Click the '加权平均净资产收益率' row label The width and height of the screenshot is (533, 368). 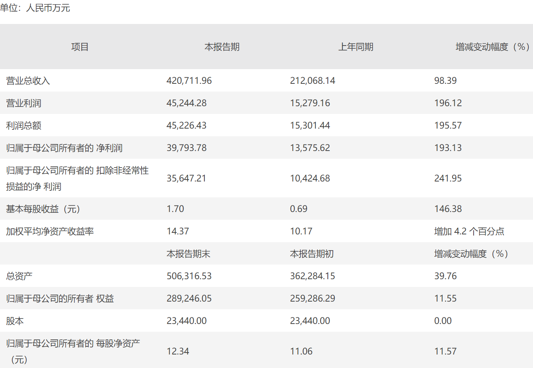[x=50, y=231]
